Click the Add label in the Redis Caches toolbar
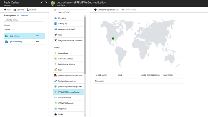Viewport: 208px width, 117px height. [9, 10]
